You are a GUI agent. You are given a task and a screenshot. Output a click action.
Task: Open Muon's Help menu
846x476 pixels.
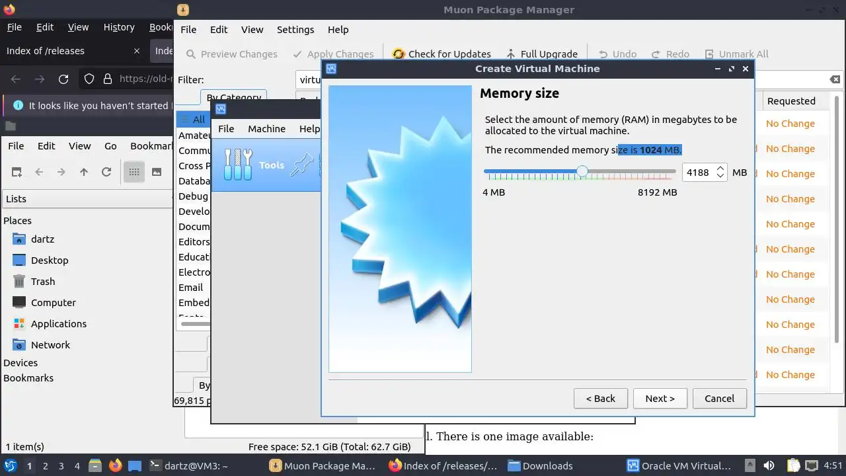click(338, 30)
